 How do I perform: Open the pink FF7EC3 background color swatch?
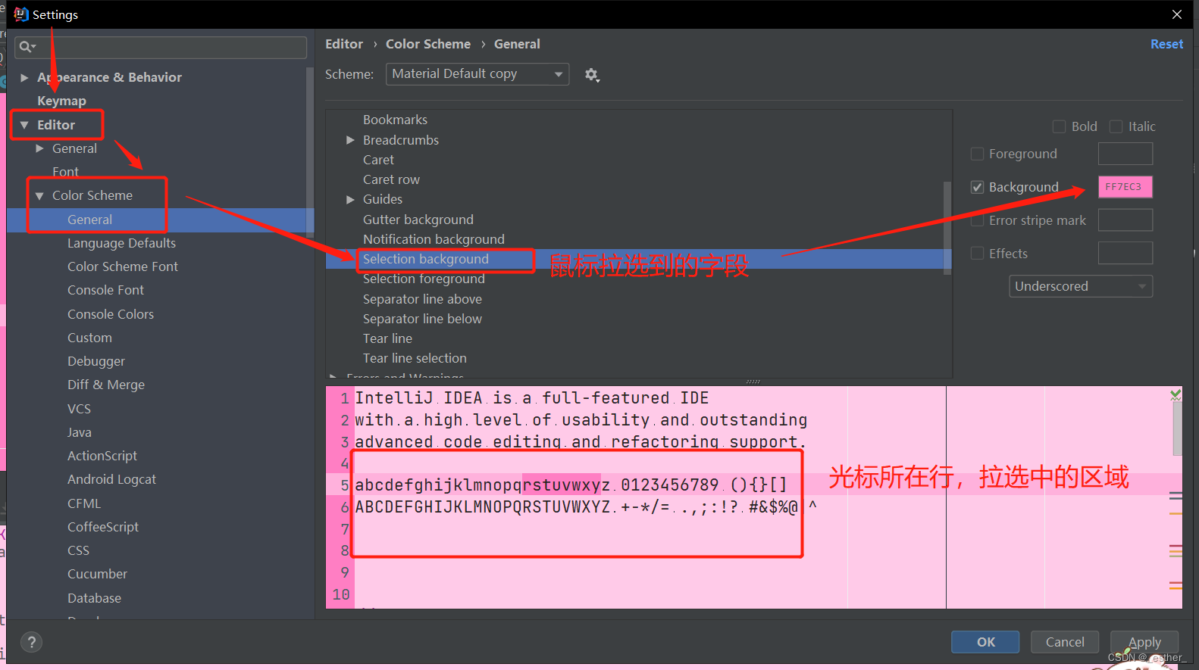pos(1125,187)
